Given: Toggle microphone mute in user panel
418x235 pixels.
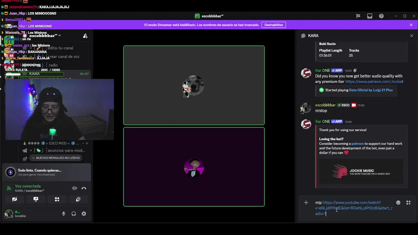Looking at the screenshot, I should pyautogui.click(x=64, y=214).
